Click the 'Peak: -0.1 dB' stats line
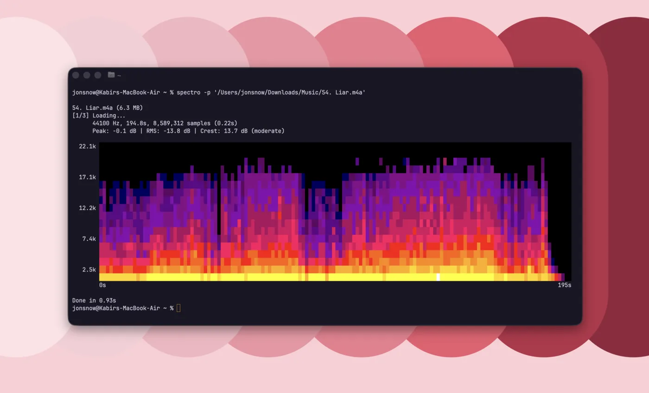 188,131
